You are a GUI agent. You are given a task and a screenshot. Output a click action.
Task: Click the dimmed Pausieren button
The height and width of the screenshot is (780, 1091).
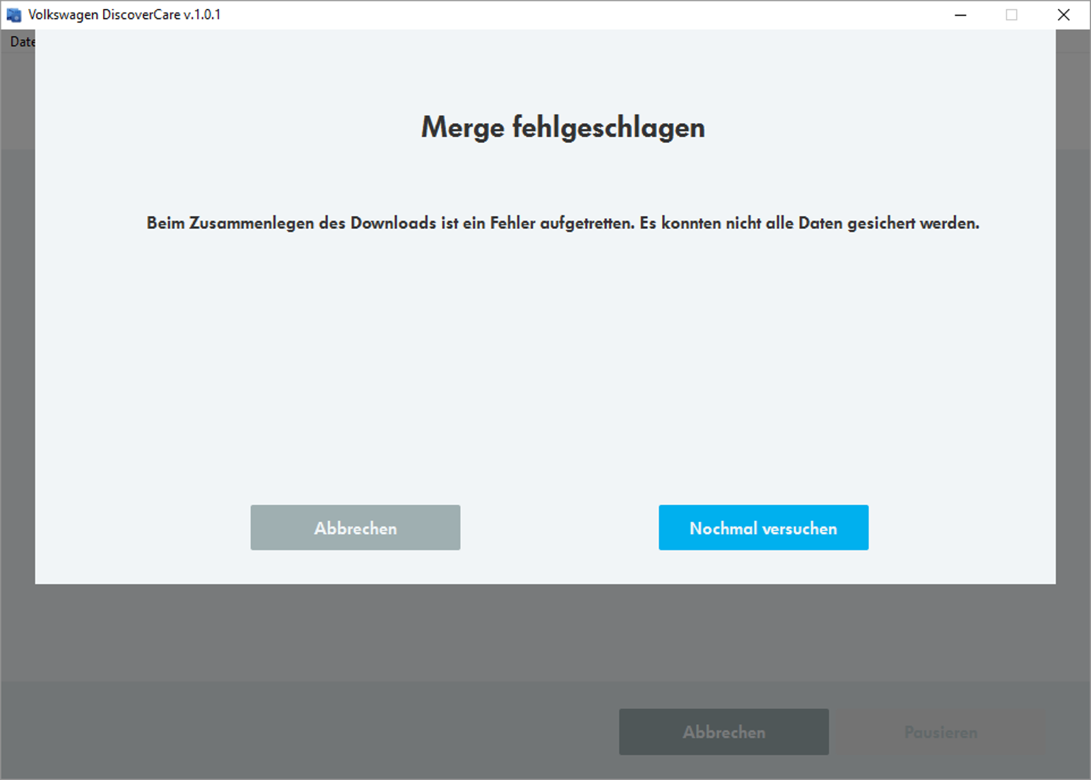point(940,732)
